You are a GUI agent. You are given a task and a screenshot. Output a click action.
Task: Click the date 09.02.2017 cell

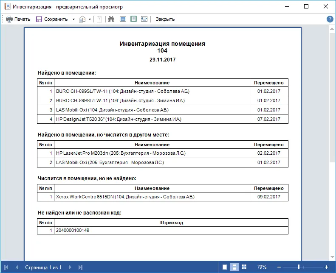pyautogui.click(x=269, y=197)
